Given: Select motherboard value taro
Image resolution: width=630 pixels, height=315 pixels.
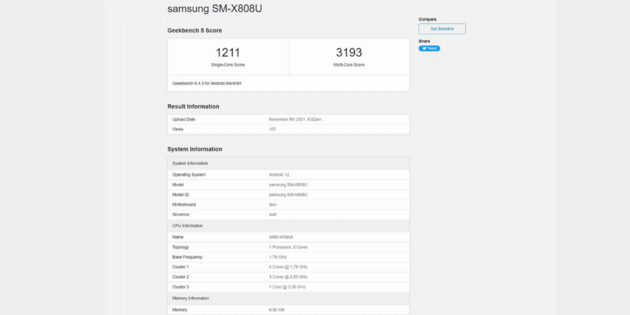Looking at the screenshot, I should pos(273,204).
